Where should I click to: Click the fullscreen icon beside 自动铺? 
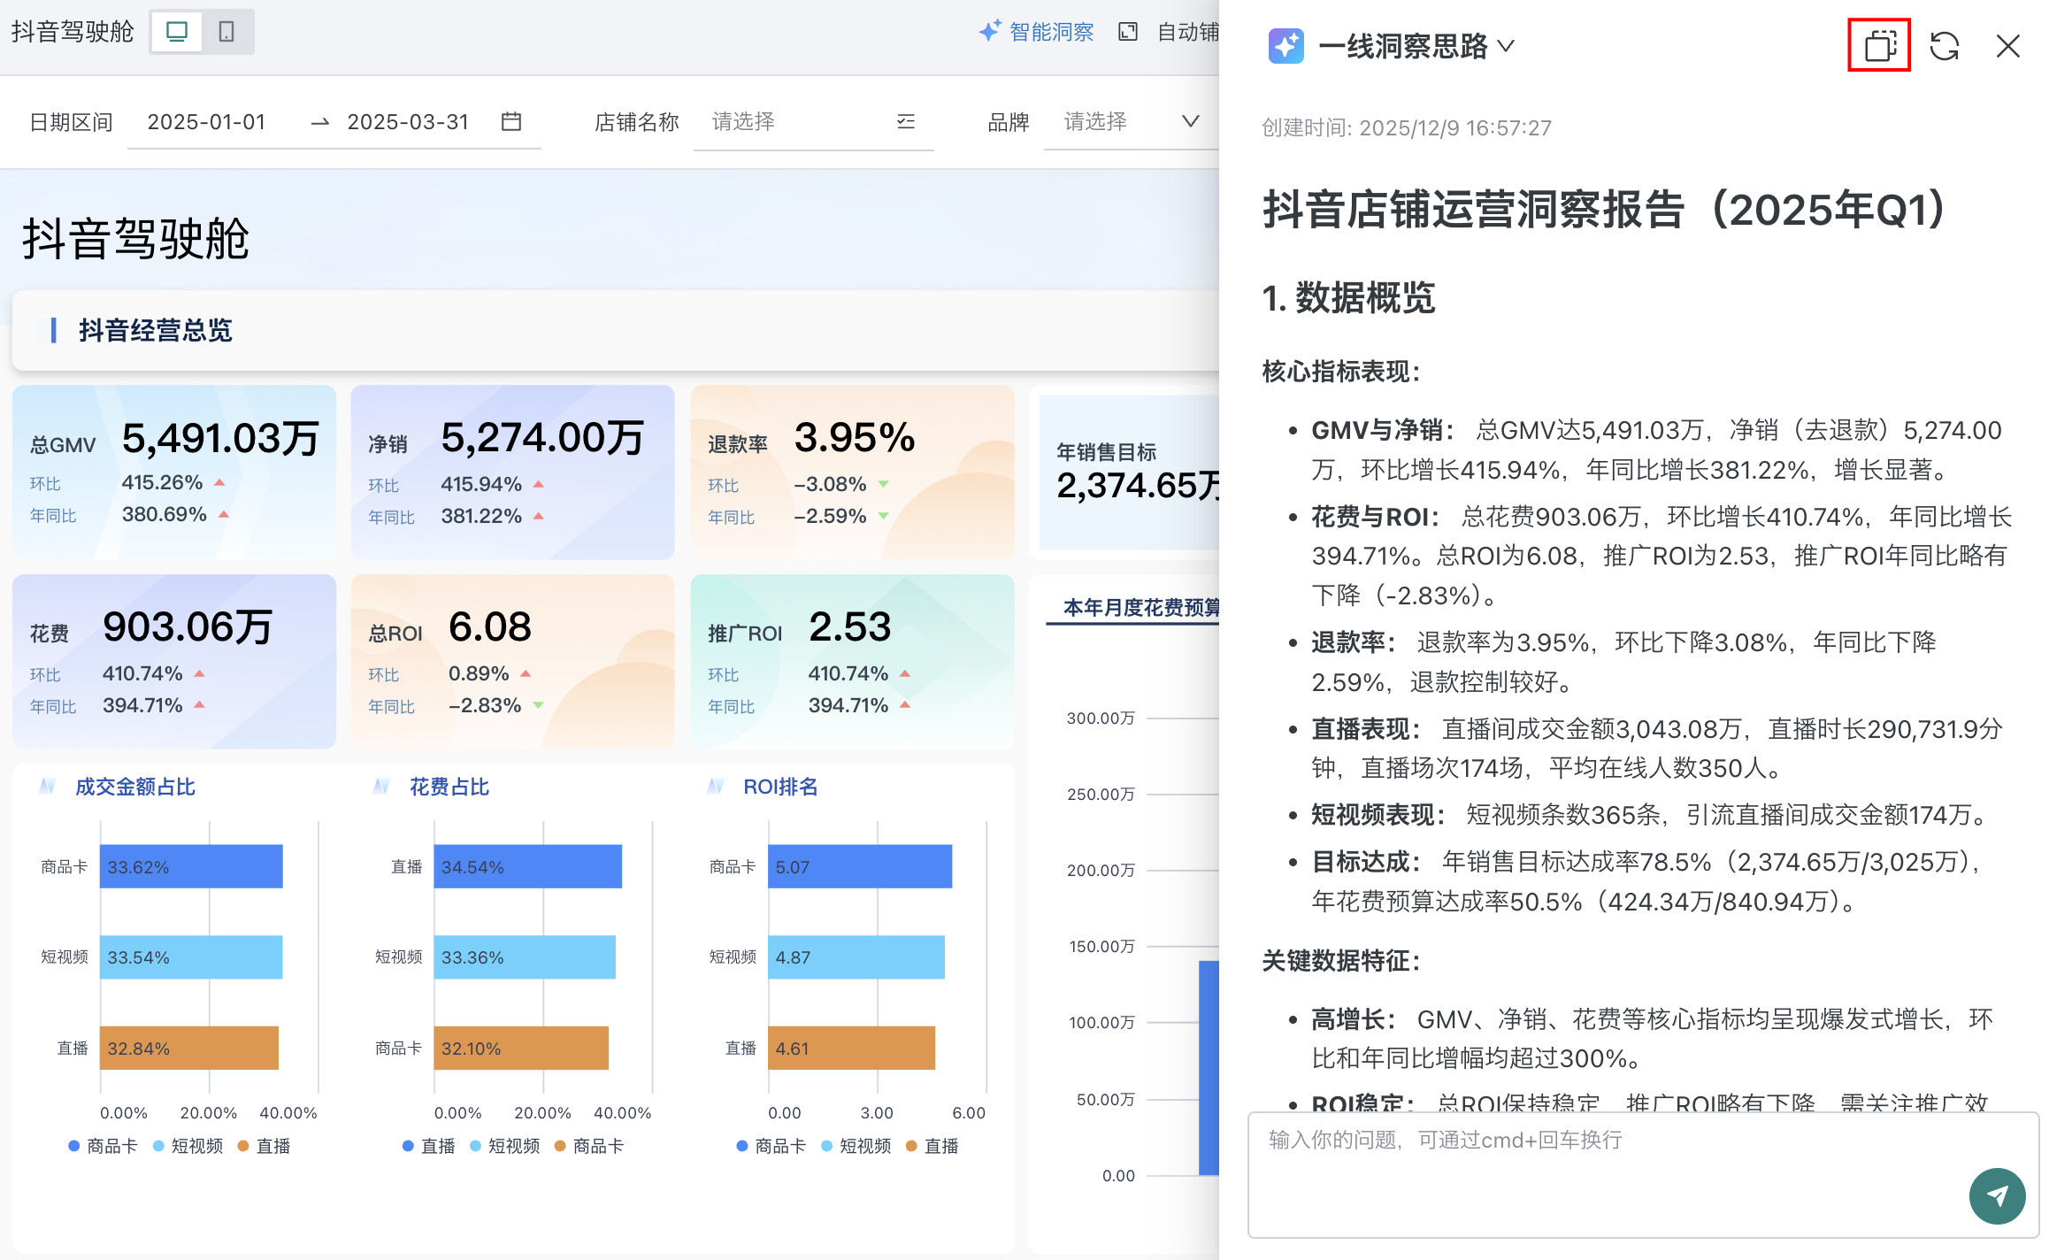click(1127, 32)
